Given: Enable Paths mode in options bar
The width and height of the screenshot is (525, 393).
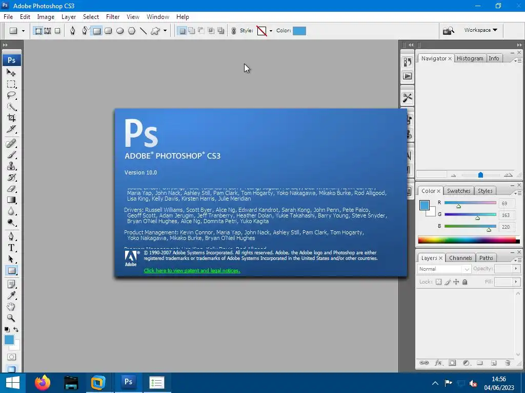Looking at the screenshot, I should (48, 31).
